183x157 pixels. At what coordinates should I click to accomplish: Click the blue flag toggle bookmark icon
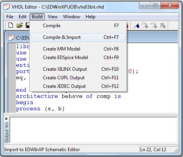(137, 26)
